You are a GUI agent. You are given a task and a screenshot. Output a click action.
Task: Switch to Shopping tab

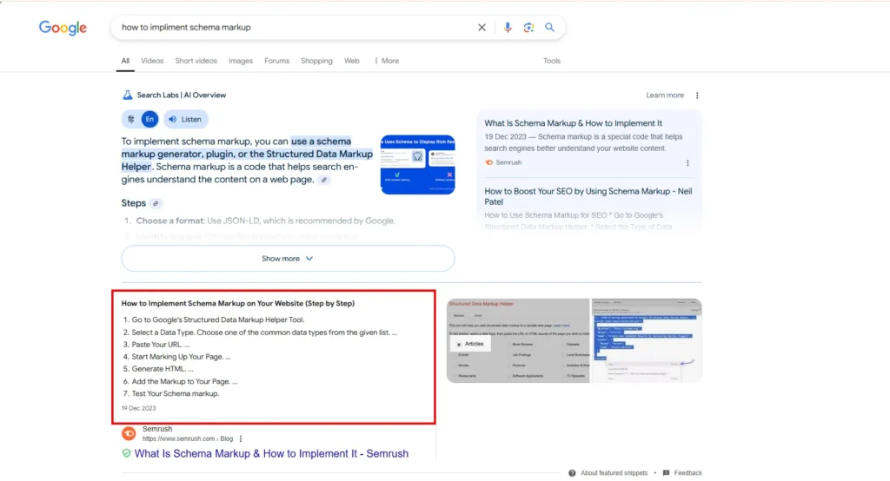pyautogui.click(x=316, y=61)
